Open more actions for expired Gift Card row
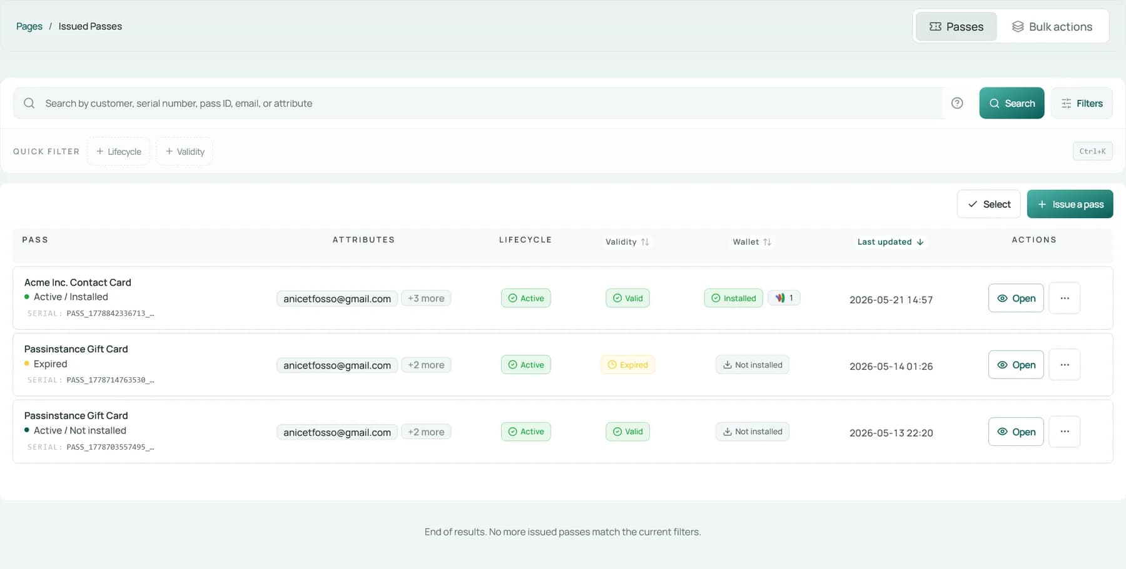The height and width of the screenshot is (569, 1126). coord(1065,365)
